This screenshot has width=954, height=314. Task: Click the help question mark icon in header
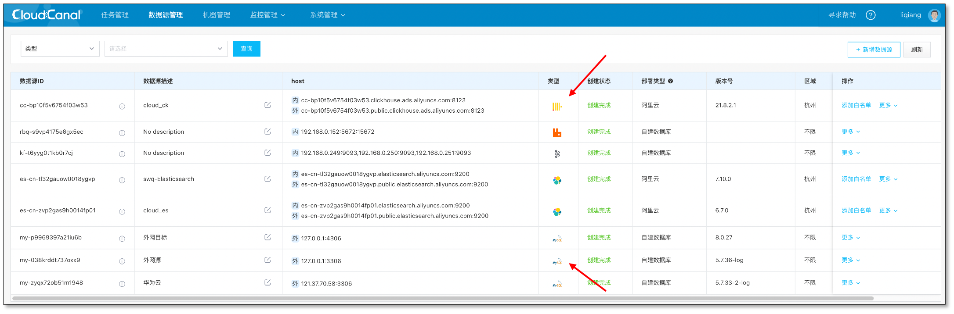pyautogui.click(x=870, y=15)
